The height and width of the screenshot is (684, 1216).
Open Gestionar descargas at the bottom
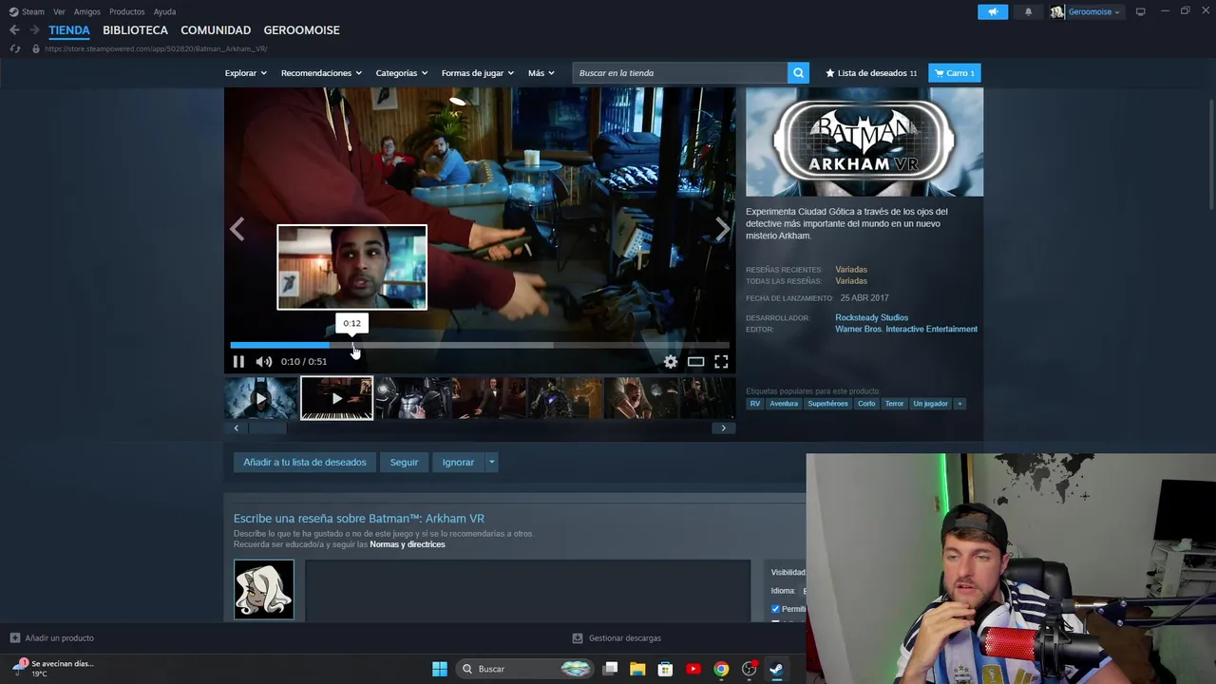tap(617, 638)
